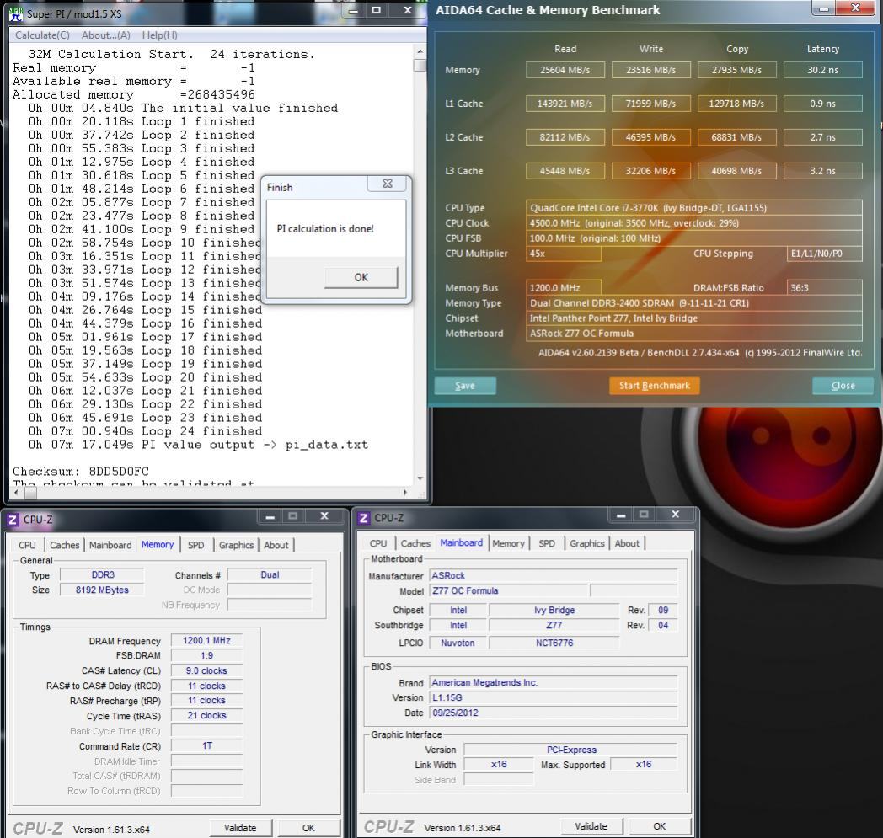Close the Finish dialog with the X icon
The image size is (883, 838).
point(388,184)
